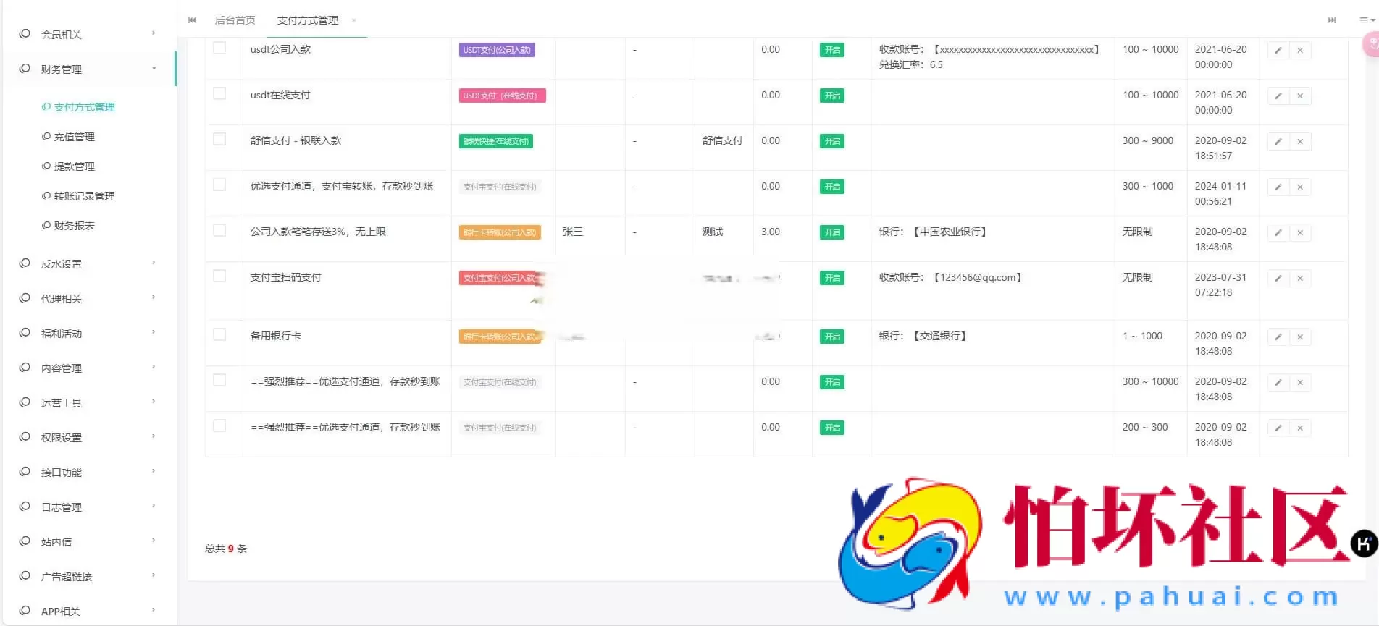Check the 优选支付通道 支付宝转账 row checkbox
The image size is (1379, 626).
pos(219,185)
